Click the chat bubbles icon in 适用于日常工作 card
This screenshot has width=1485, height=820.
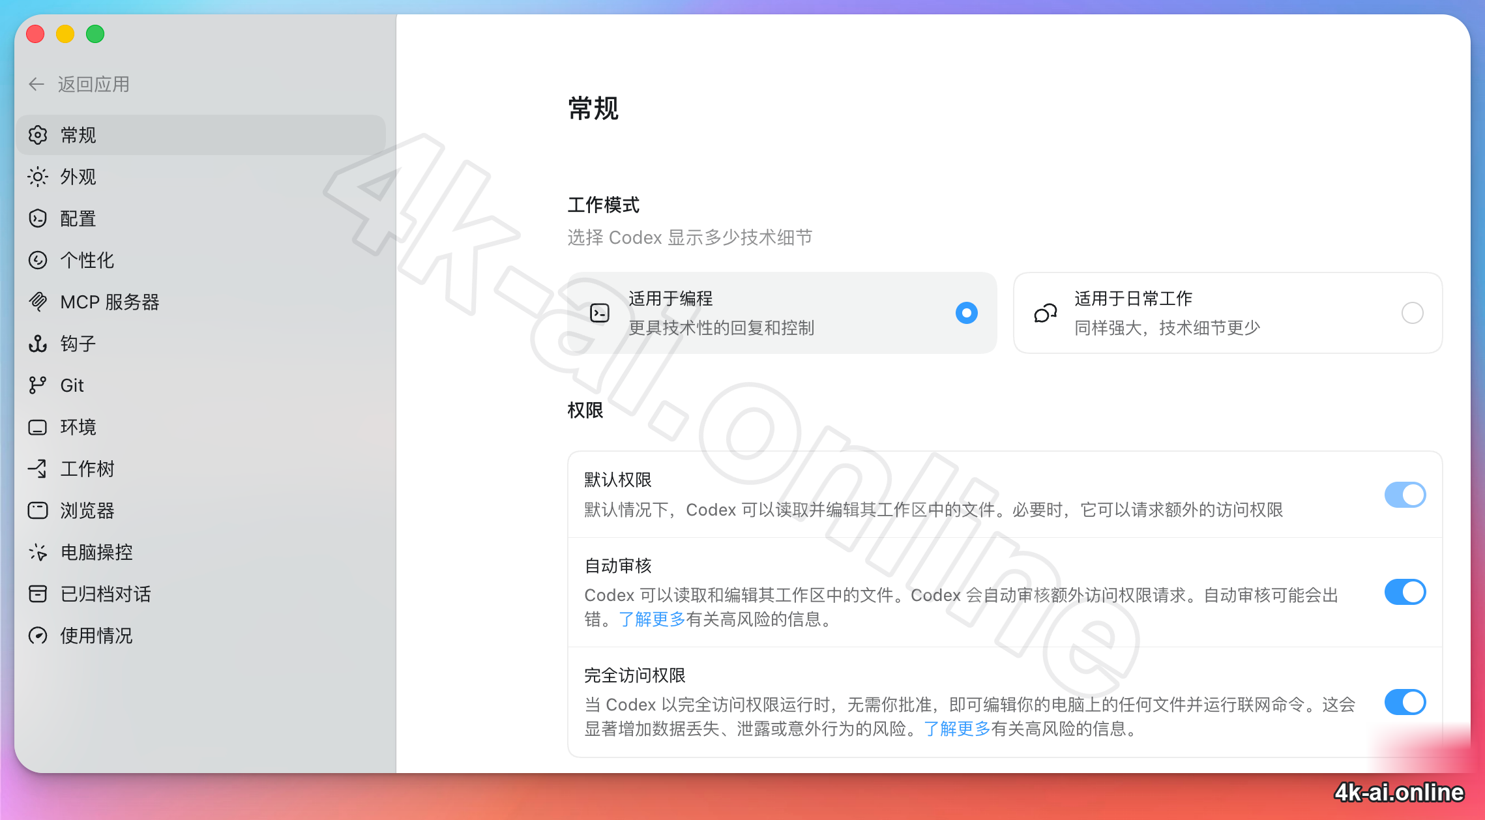[1046, 313]
